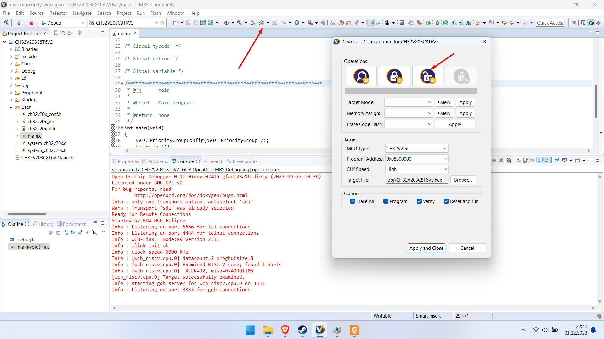
Task: Click the Enable read-protect lock icon
Action: 394,76
